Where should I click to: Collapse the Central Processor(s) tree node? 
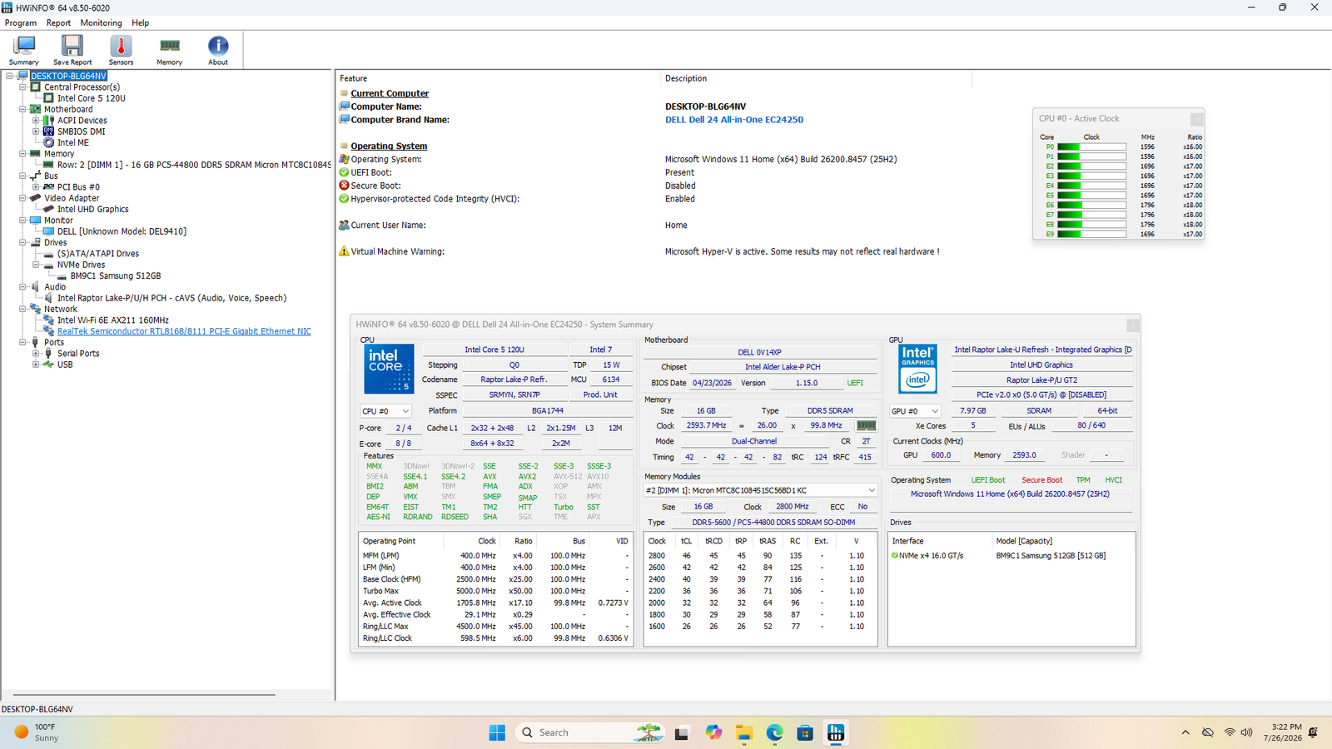22,87
